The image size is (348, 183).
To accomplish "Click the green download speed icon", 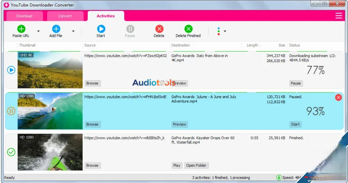I will pyautogui.click(x=279, y=177).
